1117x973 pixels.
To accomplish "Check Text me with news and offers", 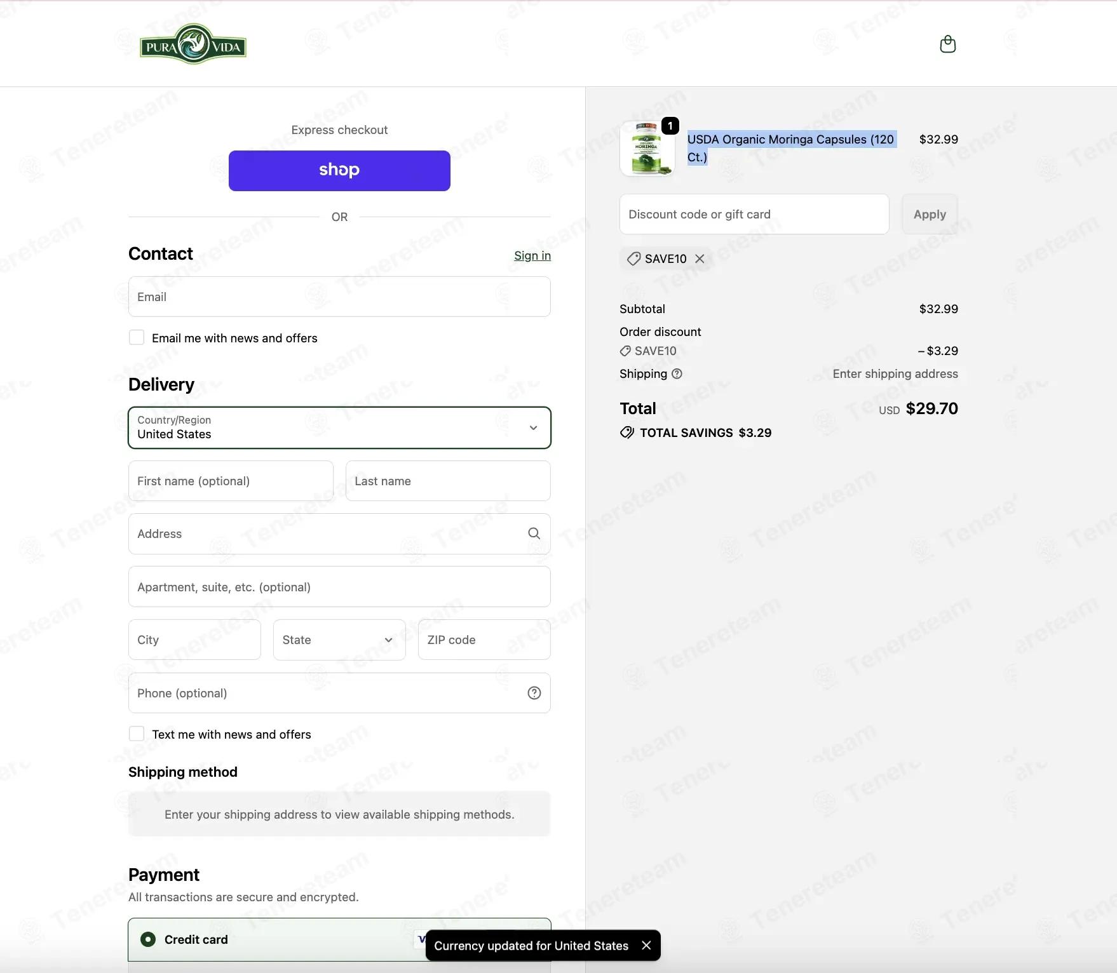I will tap(137, 734).
